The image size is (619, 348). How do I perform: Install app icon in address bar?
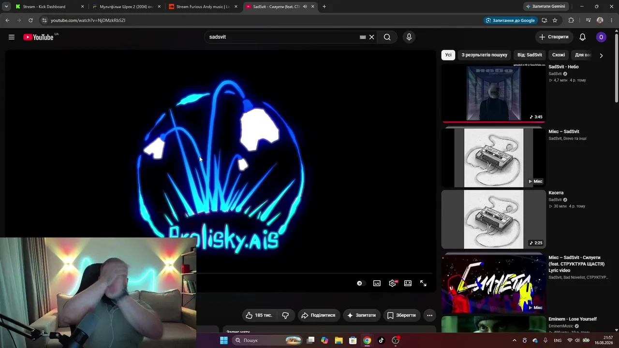tap(545, 20)
